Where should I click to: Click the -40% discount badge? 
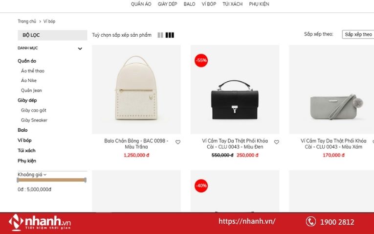201,186
